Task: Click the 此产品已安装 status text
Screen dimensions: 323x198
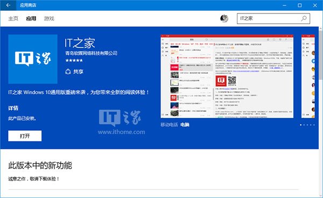Action: point(22,118)
